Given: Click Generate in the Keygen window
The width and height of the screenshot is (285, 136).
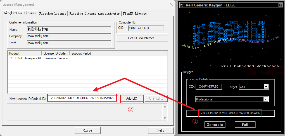Looking at the screenshot, I should pyautogui.click(x=215, y=125).
